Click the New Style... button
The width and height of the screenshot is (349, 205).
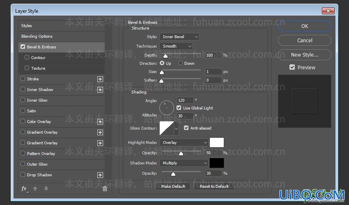click(305, 55)
